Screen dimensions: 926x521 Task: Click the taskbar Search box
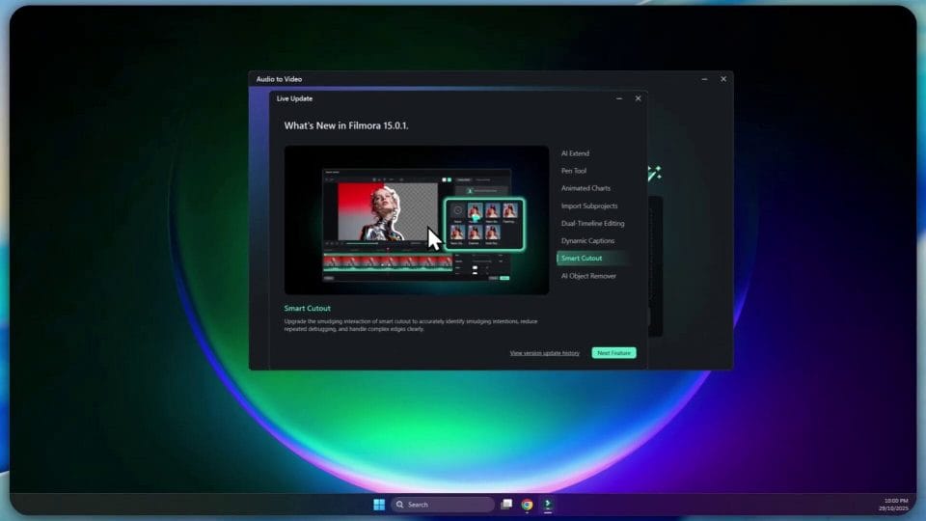pos(443,504)
